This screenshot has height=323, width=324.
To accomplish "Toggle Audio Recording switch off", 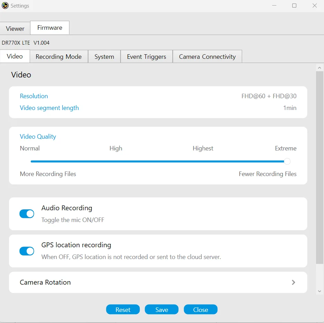I will [x=27, y=214].
